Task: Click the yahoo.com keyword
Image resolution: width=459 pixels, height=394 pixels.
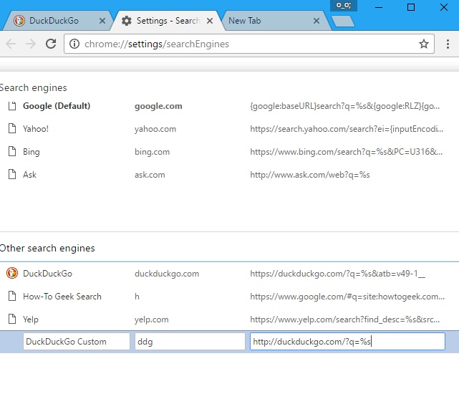Action: [x=155, y=129]
